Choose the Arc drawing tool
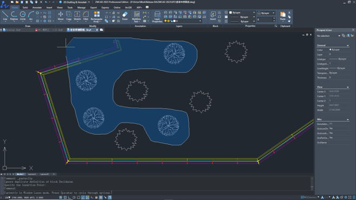 (31, 16)
